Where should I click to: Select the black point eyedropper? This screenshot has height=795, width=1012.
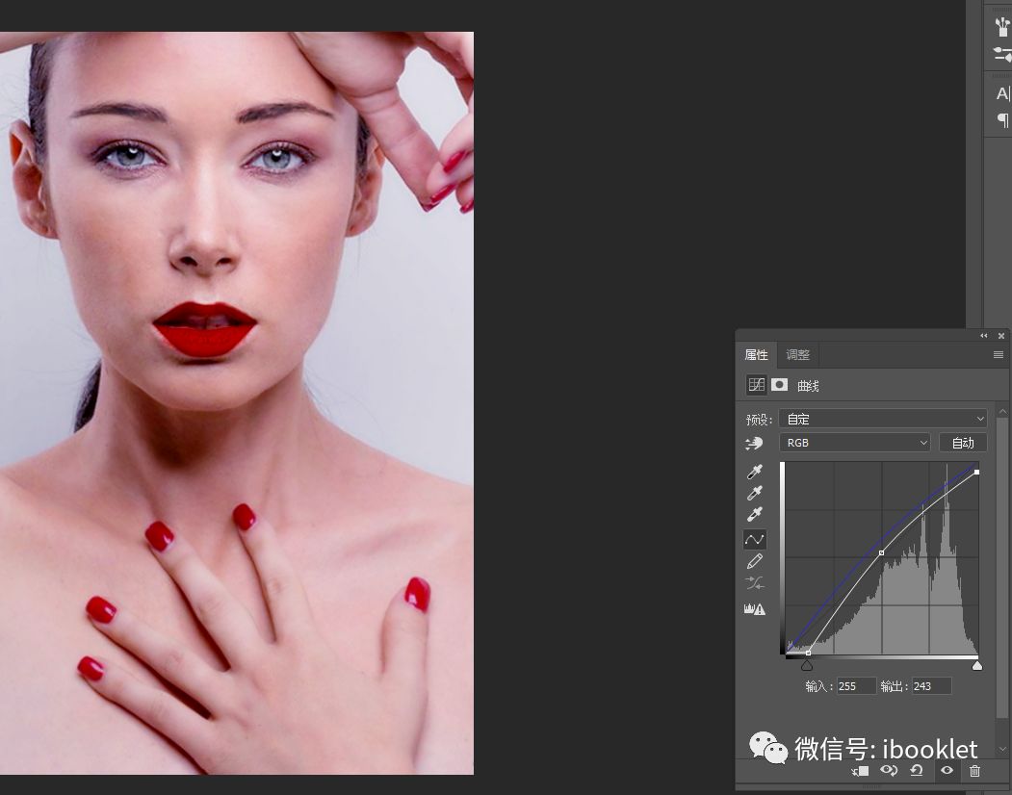pos(755,472)
